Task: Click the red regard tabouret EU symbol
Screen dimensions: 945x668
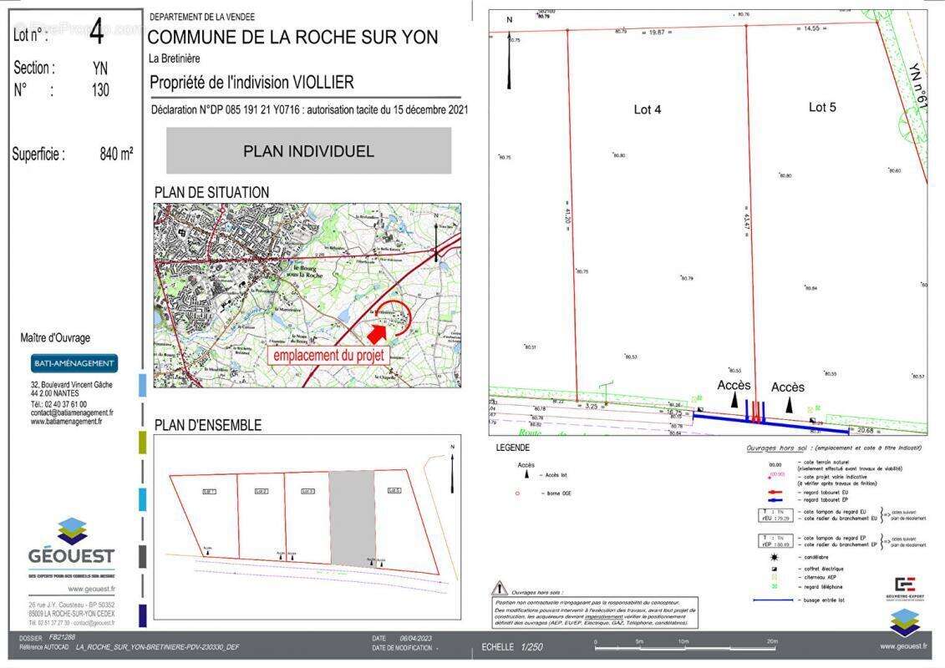Action: [x=776, y=492]
